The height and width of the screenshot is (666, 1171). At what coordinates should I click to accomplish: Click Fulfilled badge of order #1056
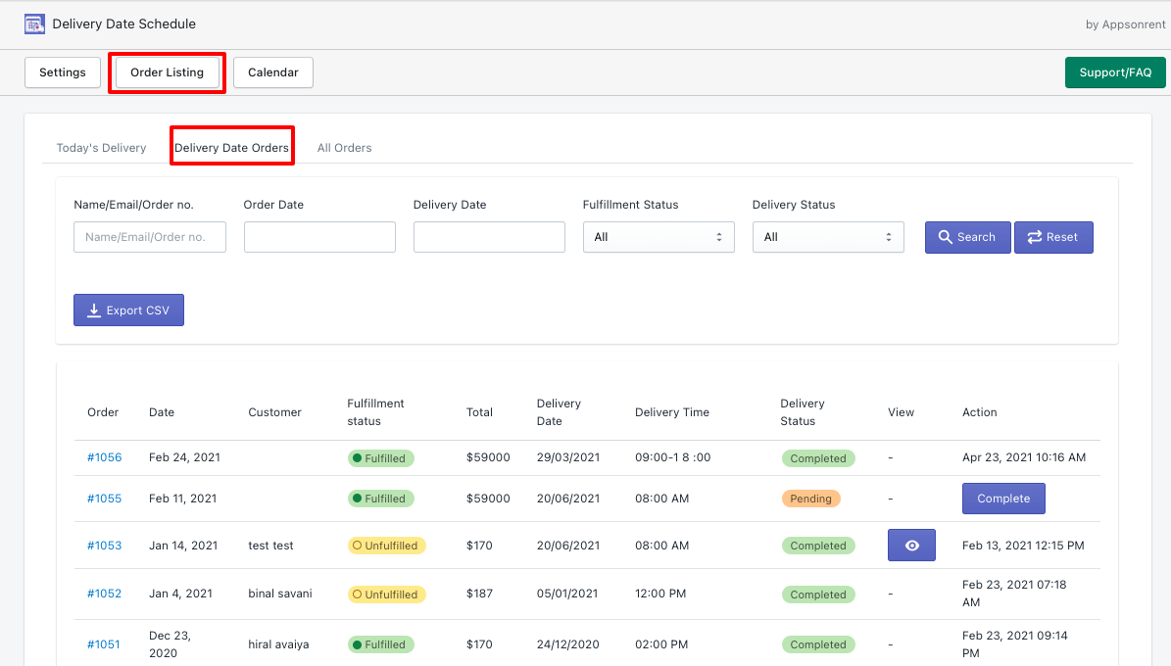[381, 458]
